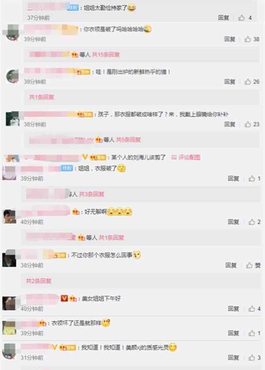
Task: Show the 共2条回复 replies
Action: (x=38, y=281)
